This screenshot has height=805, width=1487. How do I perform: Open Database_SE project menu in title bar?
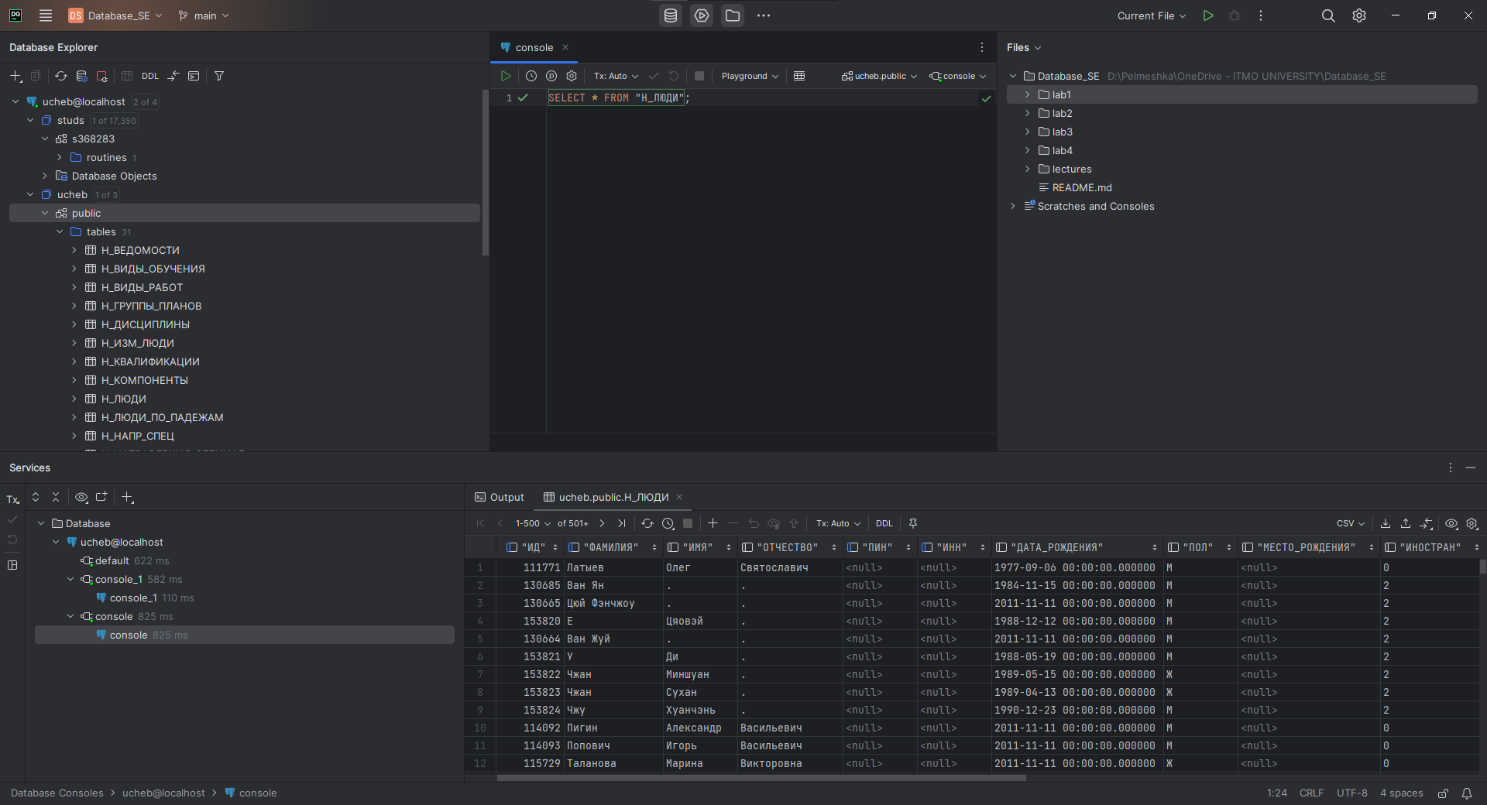click(x=116, y=15)
